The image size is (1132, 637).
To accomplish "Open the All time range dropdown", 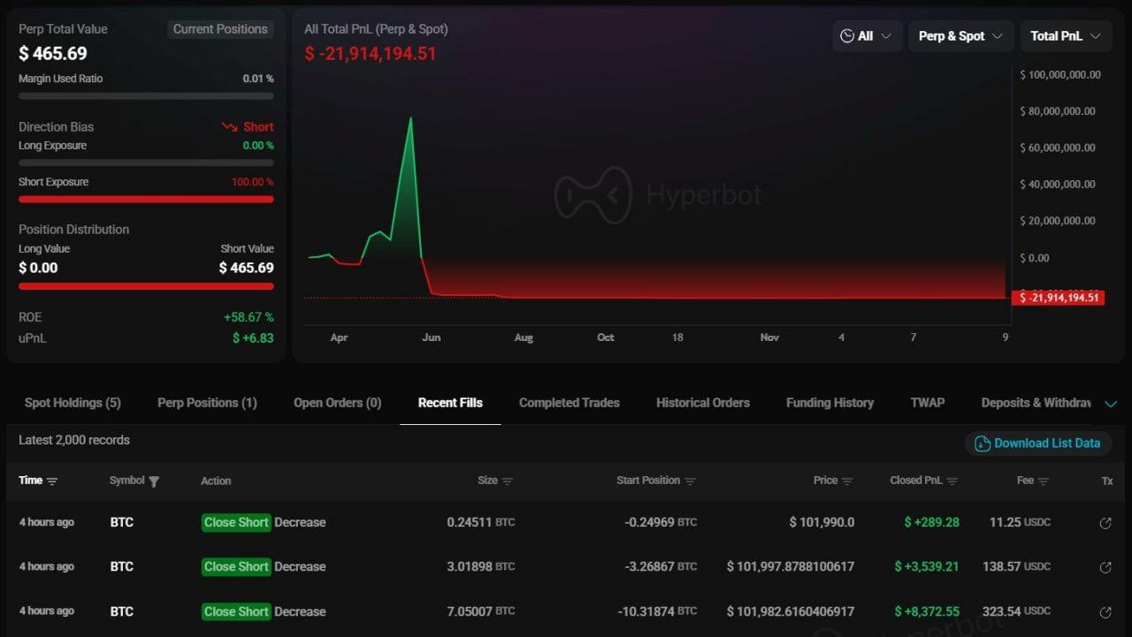I will [866, 36].
